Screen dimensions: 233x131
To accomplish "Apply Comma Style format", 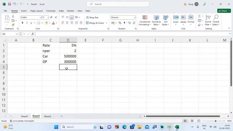I will click(x=125, y=23).
